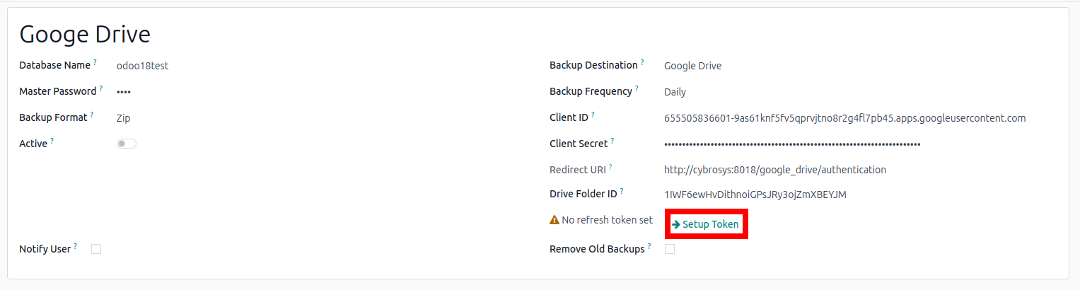Click the help icon beside Drive Folder ID
Viewport: 1080px width, 290px height.
[622, 191]
